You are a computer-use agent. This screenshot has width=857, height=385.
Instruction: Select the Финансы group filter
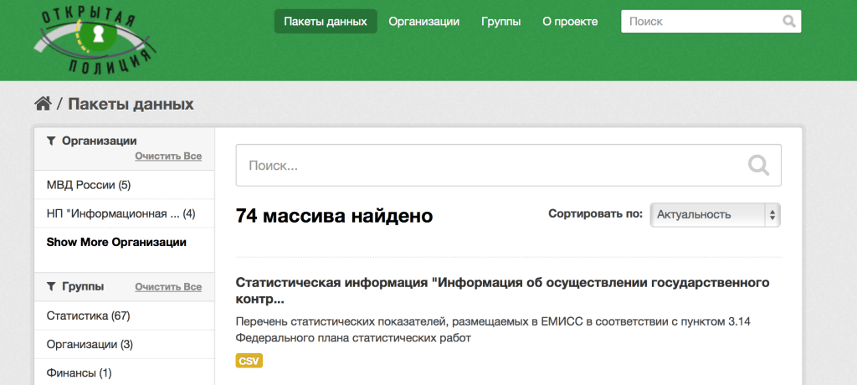[79, 372]
